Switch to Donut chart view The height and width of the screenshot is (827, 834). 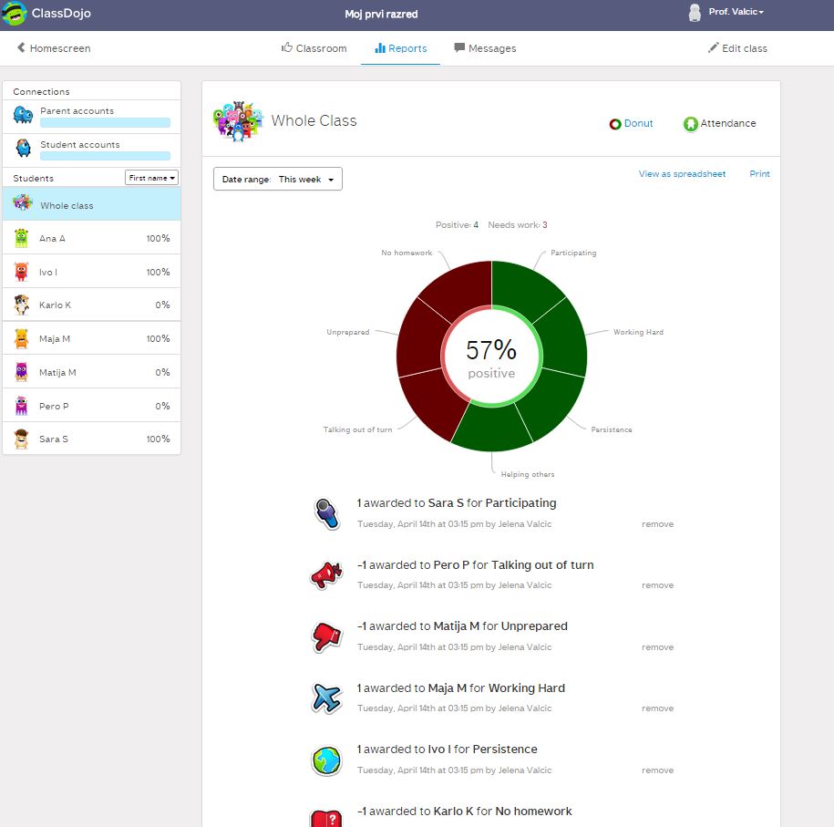click(631, 123)
